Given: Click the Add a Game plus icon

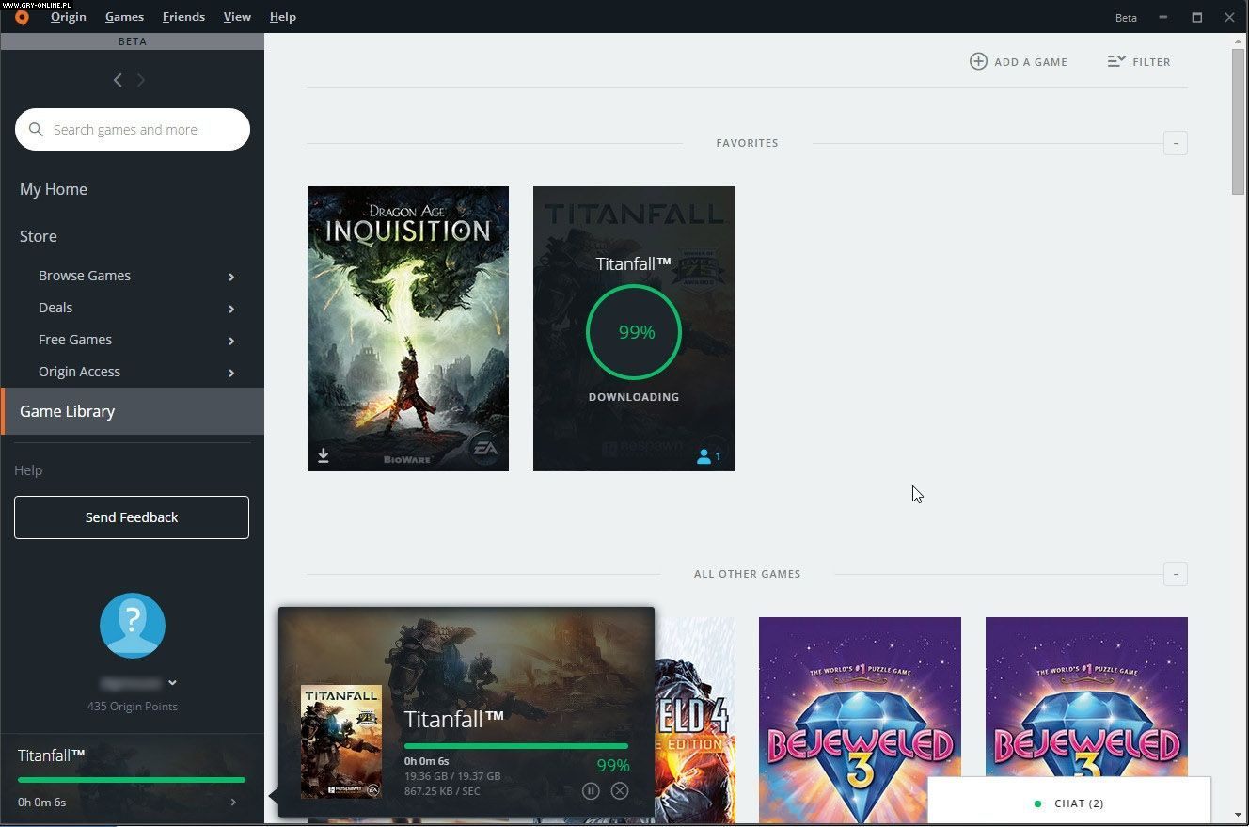Looking at the screenshot, I should (x=978, y=61).
